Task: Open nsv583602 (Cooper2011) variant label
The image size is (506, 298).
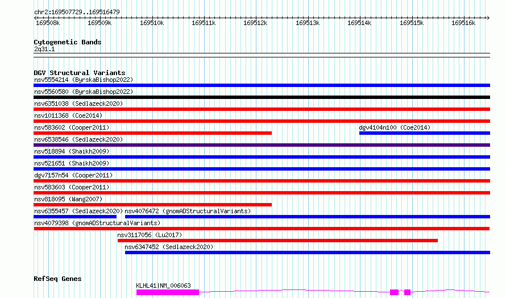Action: [72, 127]
